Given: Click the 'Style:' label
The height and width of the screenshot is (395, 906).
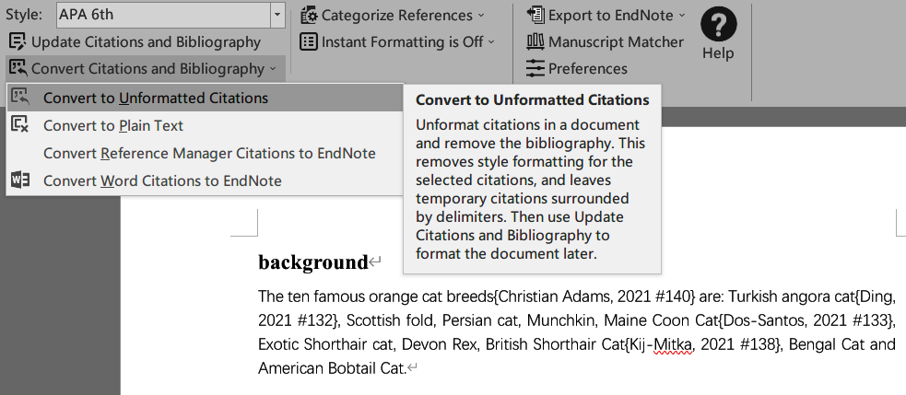Looking at the screenshot, I should (x=24, y=15).
